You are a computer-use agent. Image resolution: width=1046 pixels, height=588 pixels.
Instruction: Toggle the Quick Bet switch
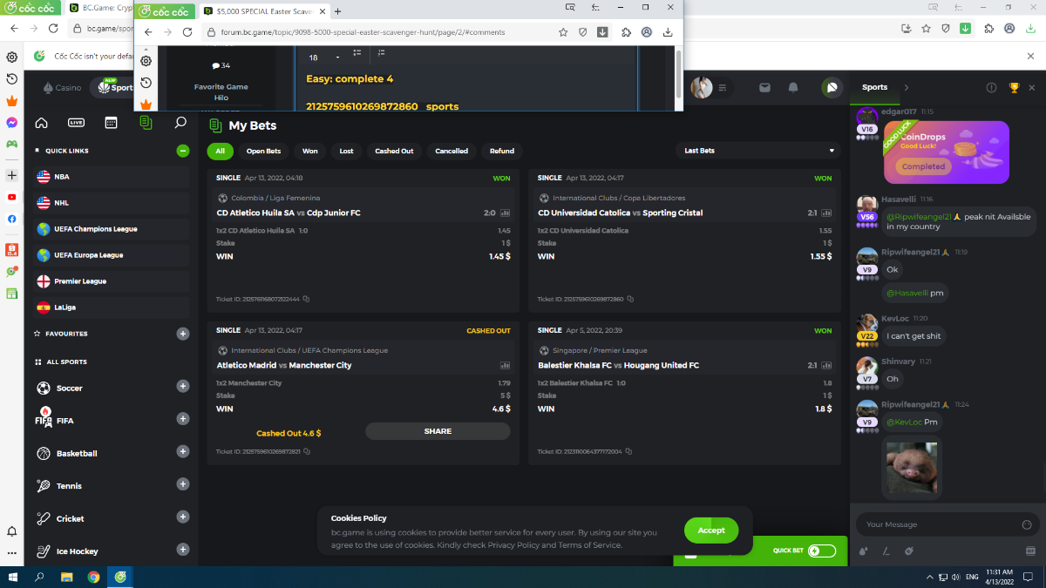click(821, 551)
